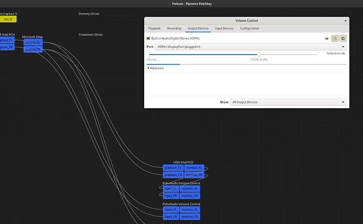Screen dimensions: 363x224
Task: Click the lower PulseAudio Volume Control node title
Action: pos(181,204)
